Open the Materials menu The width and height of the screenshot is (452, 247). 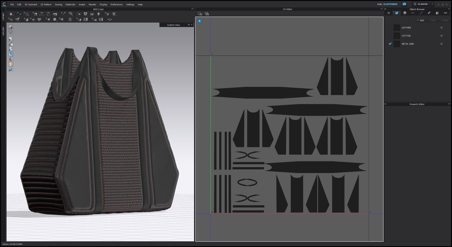point(70,5)
